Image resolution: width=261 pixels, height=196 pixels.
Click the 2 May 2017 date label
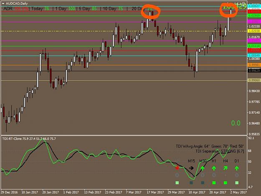point(238,192)
